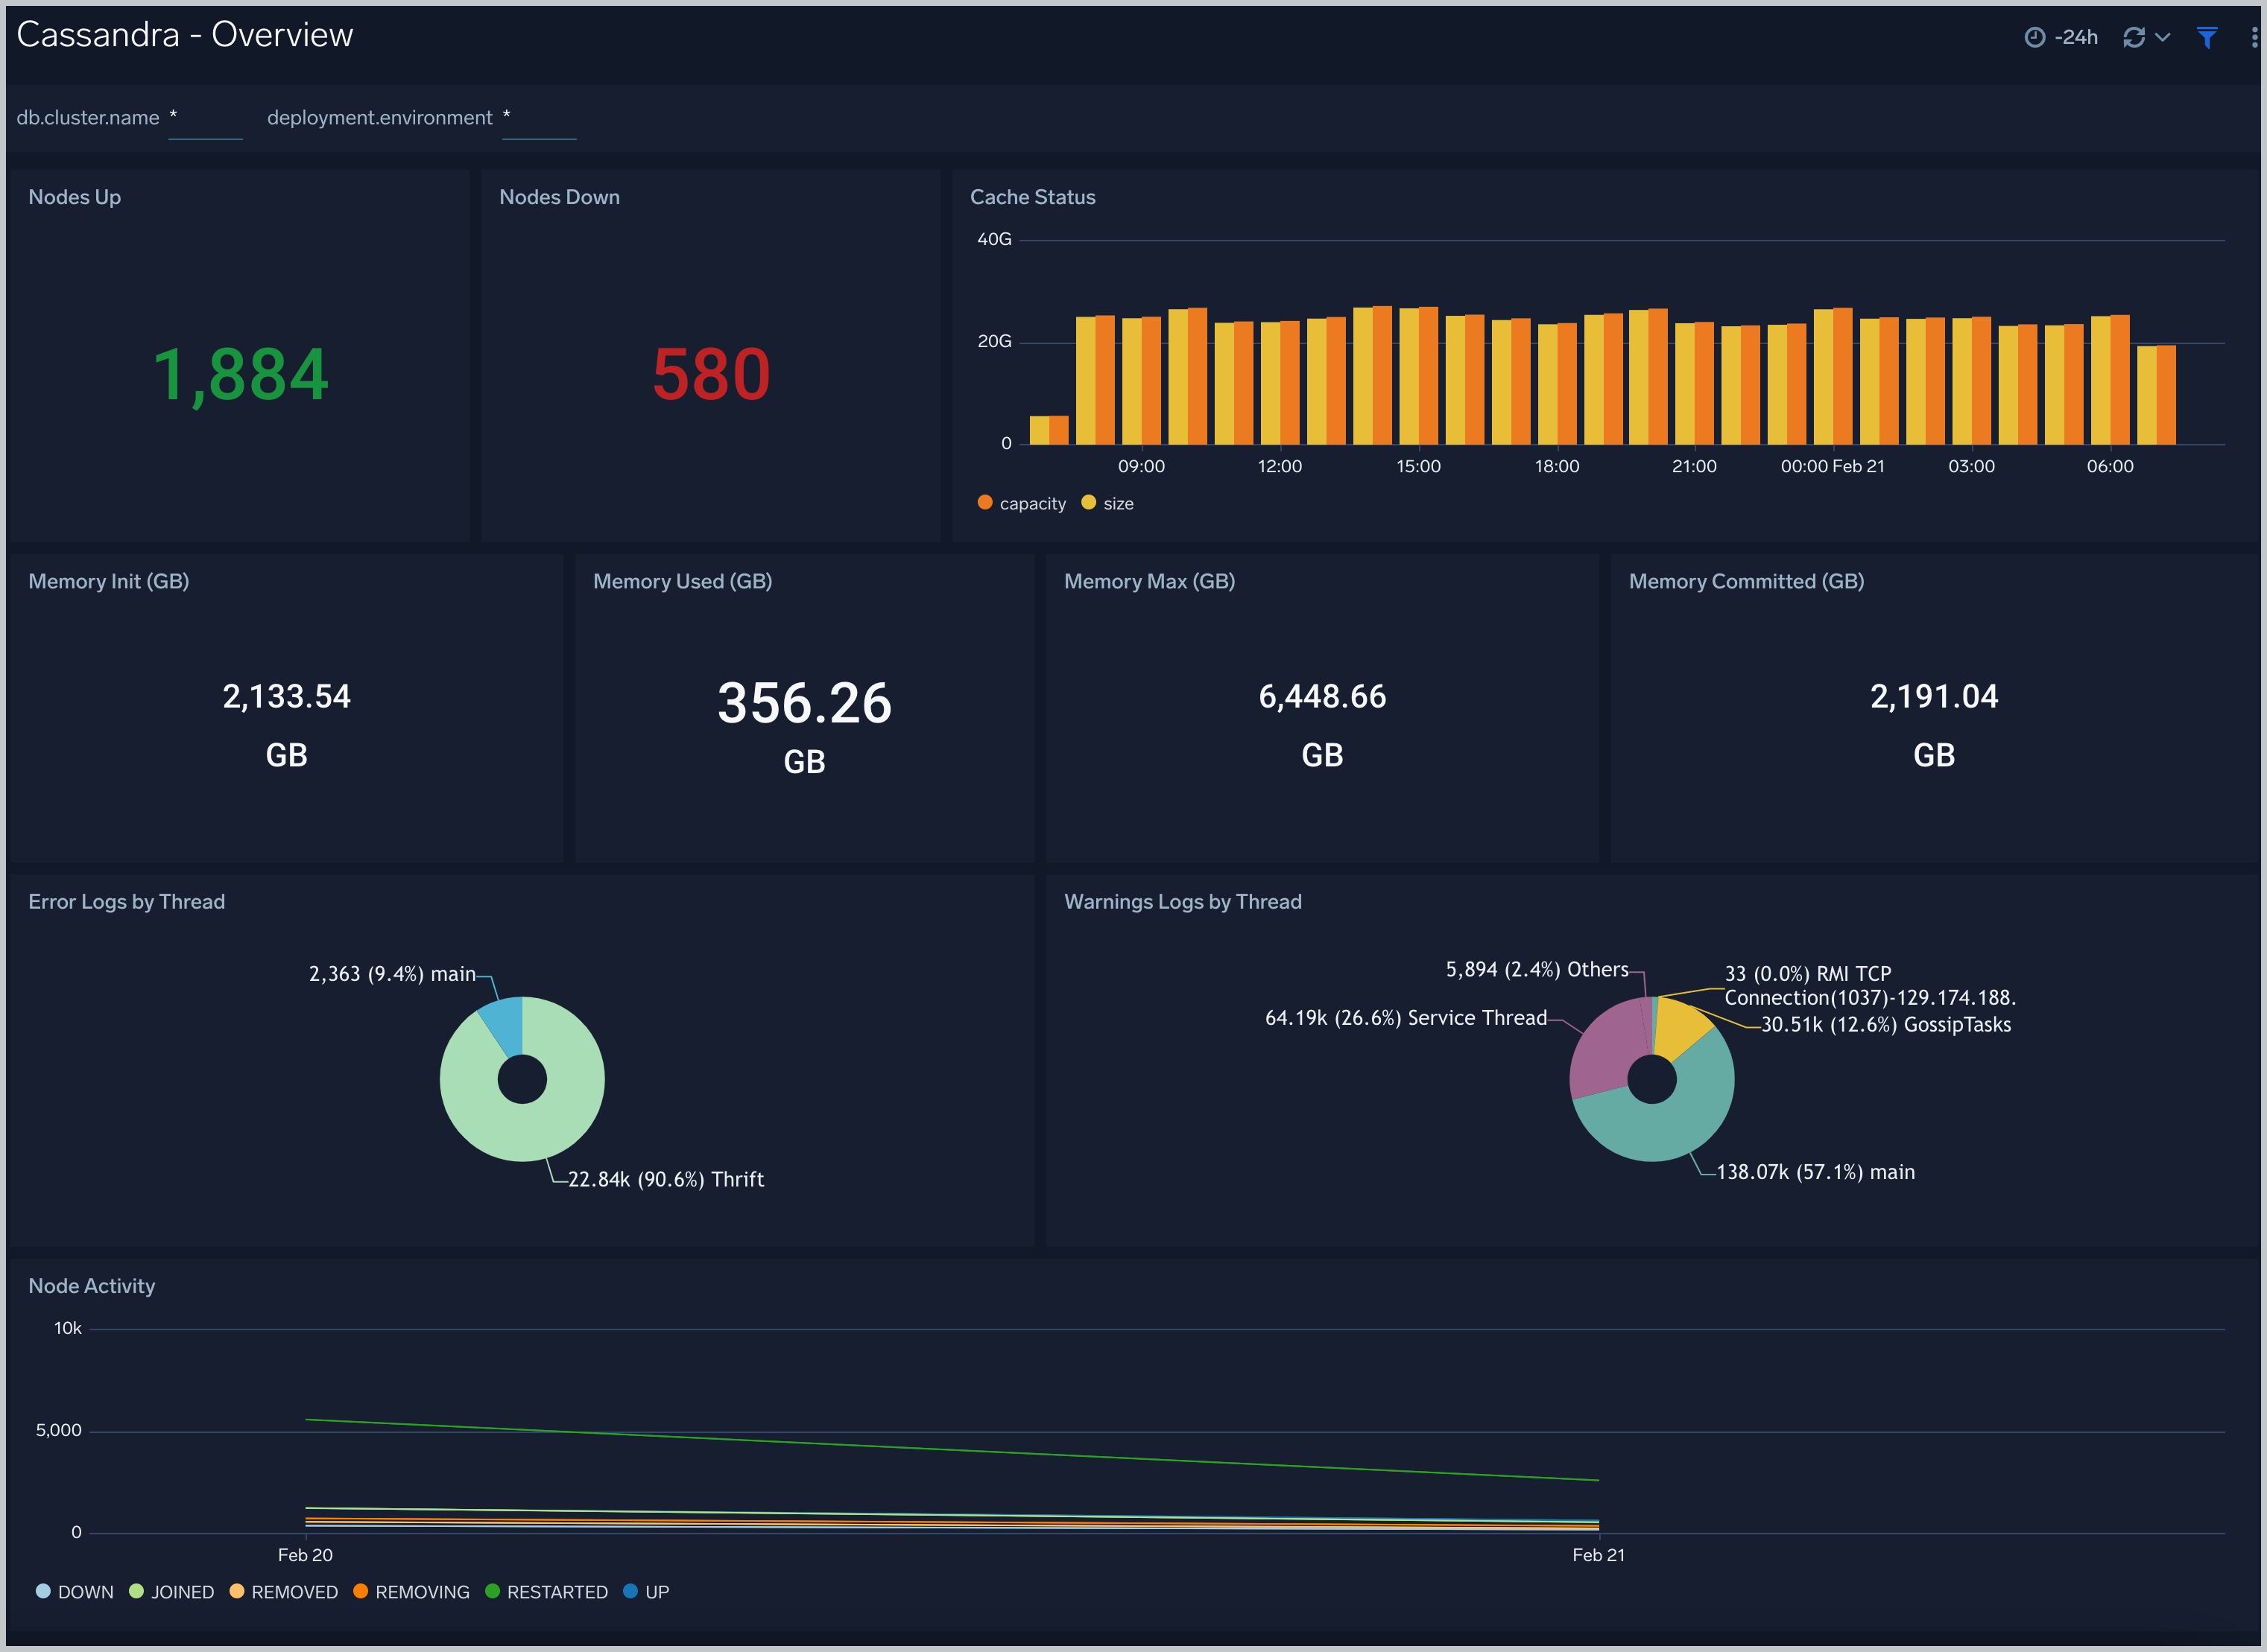Click the first short cache status bar
The image size is (2267, 1652).
(1049, 430)
